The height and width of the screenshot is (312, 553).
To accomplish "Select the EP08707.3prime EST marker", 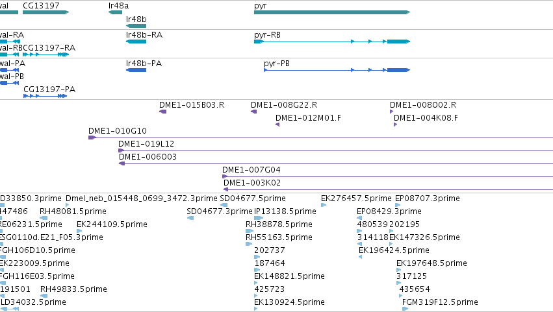I will click(x=398, y=205).
